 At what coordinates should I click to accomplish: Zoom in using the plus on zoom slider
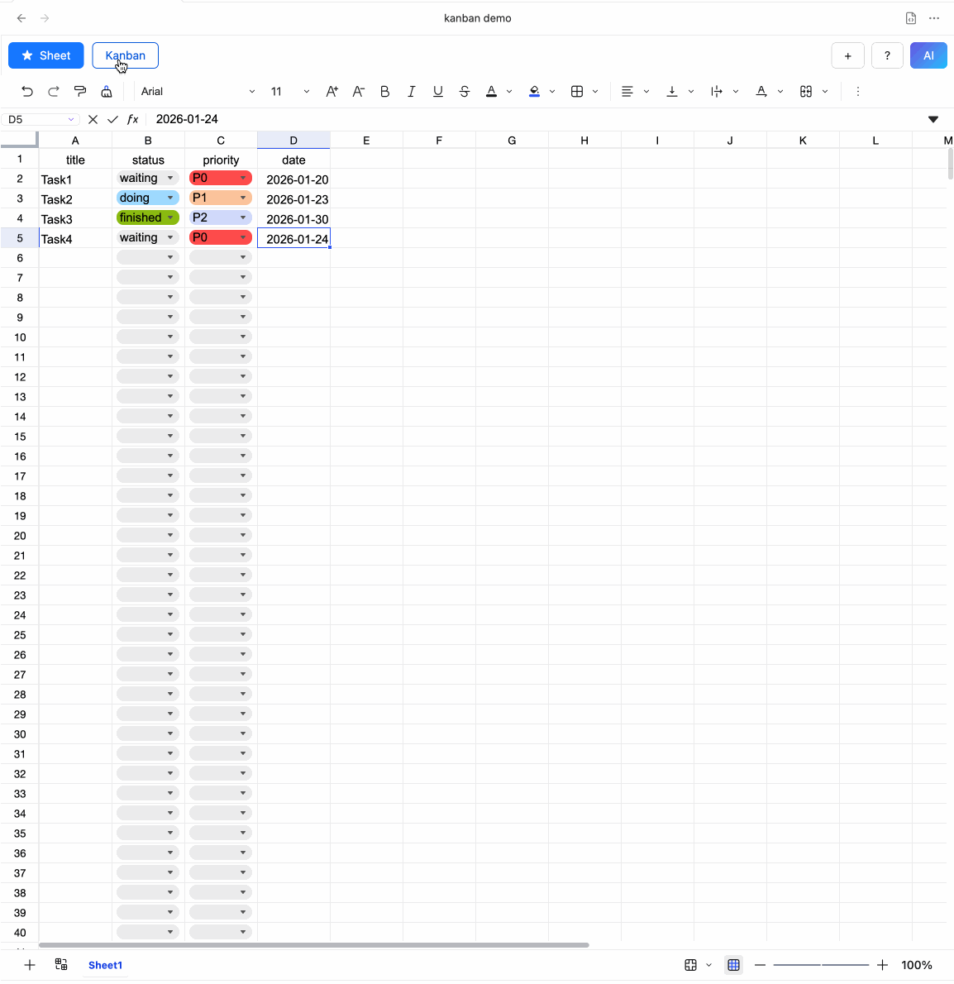[x=882, y=964]
